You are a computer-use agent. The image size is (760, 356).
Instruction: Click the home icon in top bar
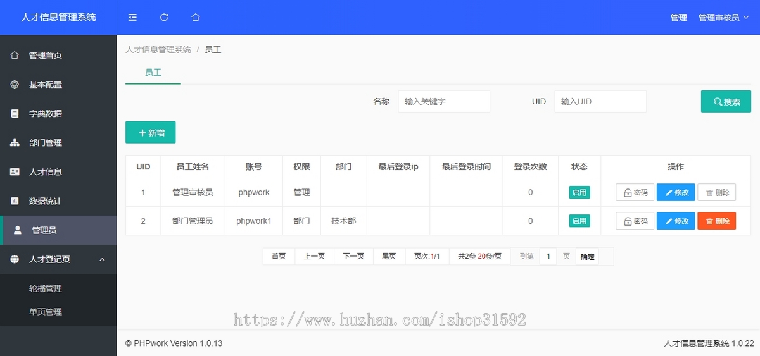coord(196,18)
